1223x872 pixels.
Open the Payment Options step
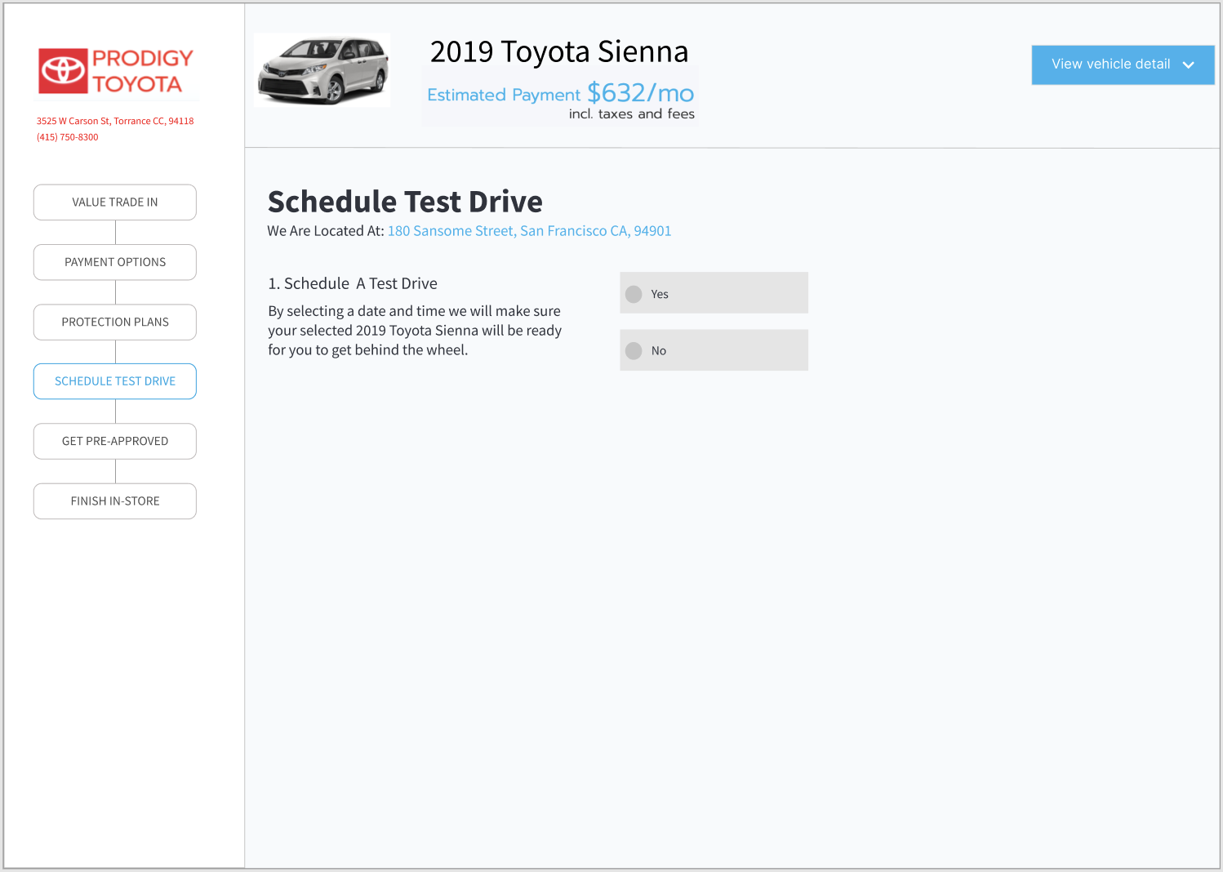(115, 262)
